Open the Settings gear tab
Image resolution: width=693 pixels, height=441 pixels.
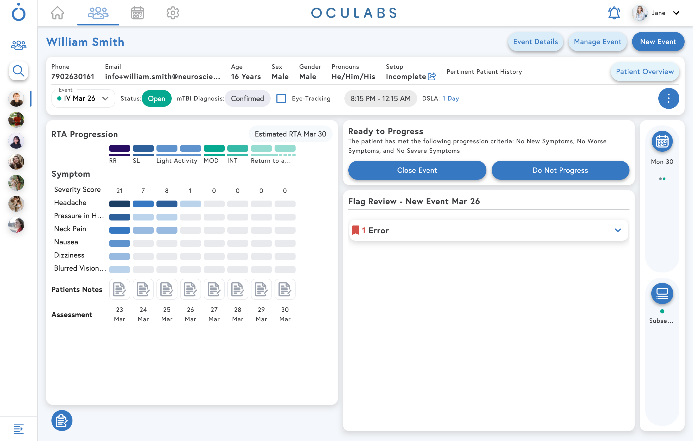pyautogui.click(x=173, y=13)
